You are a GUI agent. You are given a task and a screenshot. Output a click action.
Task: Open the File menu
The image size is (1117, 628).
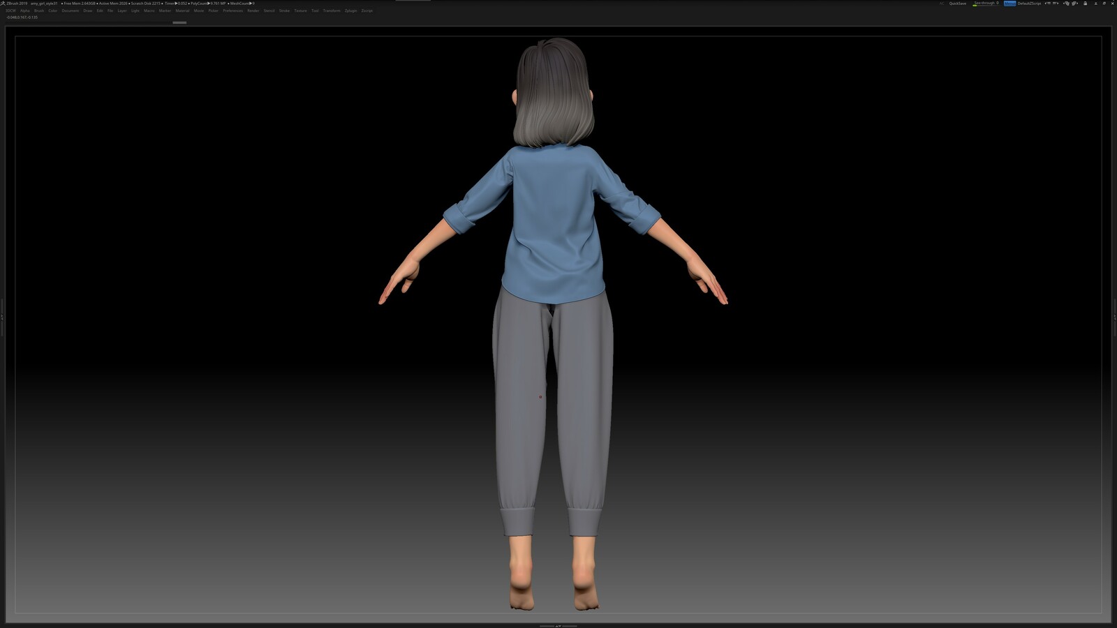pyautogui.click(x=110, y=10)
